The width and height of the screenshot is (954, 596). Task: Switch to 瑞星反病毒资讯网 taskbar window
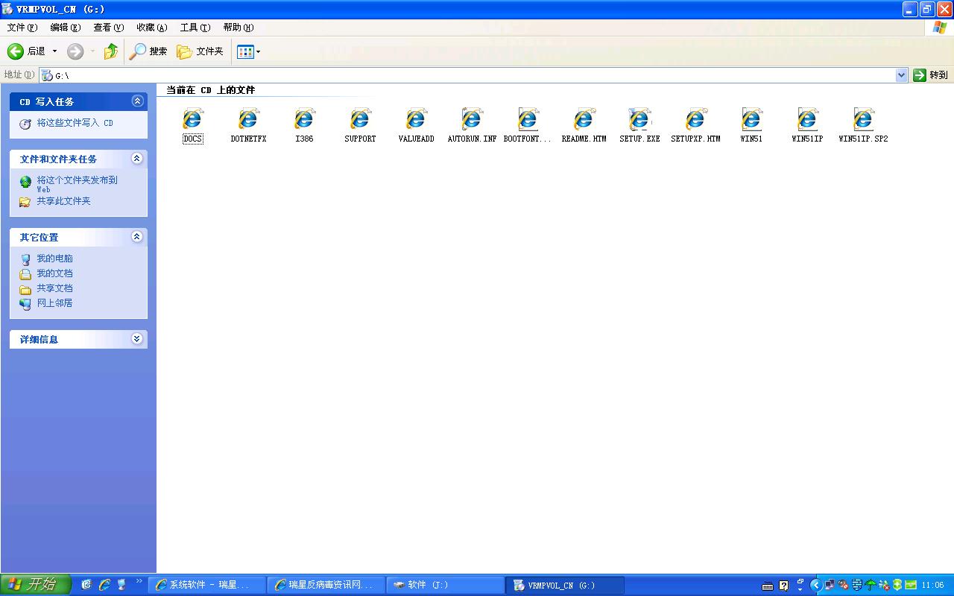coord(326,585)
